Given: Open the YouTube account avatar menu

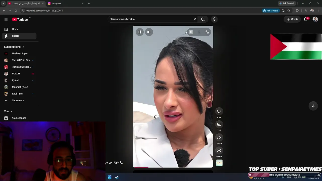Looking at the screenshot, I should click(315, 19).
